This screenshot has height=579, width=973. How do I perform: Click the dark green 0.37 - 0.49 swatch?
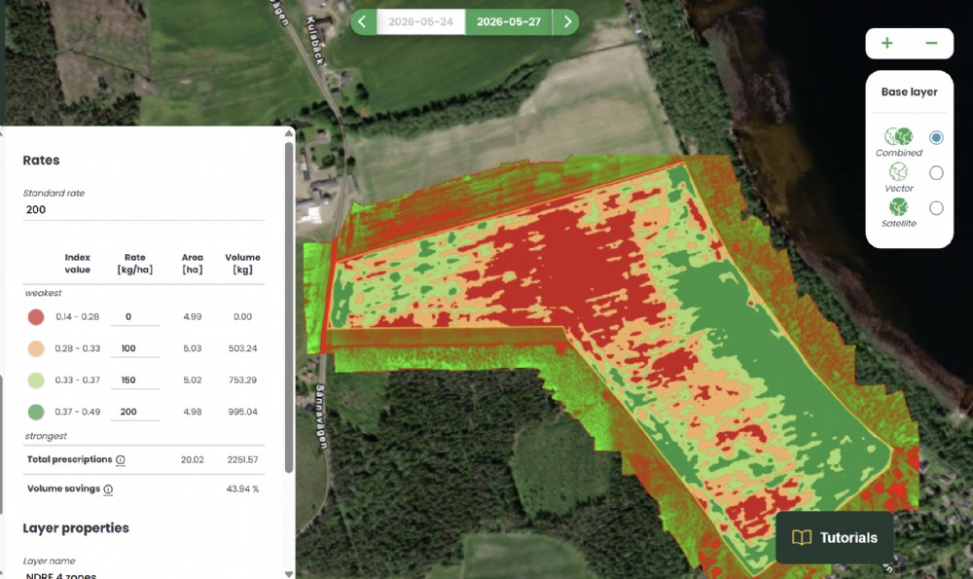36,412
